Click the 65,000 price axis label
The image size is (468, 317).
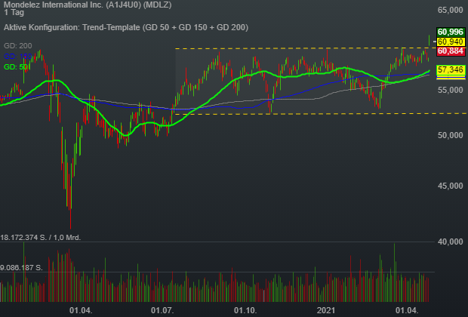point(450,10)
